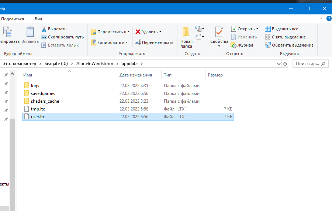Sort by Date modified (Дата изменения) column

pos(135,75)
